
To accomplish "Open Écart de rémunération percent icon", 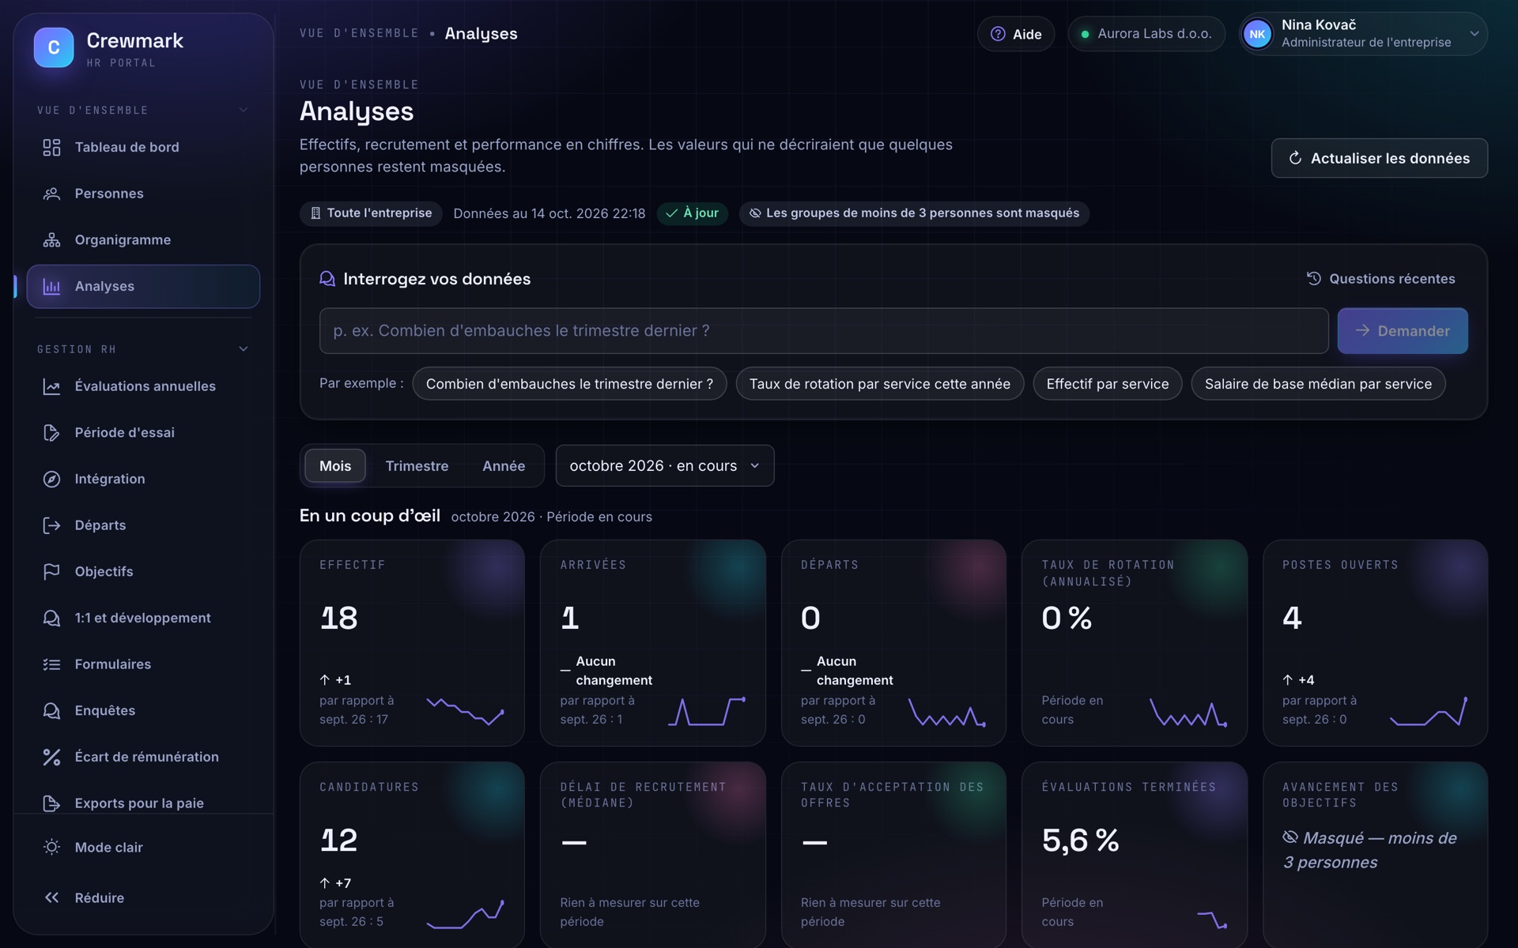I will coord(51,757).
